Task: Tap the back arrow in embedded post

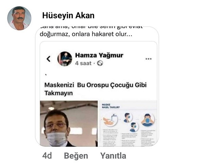Action: click(48, 59)
